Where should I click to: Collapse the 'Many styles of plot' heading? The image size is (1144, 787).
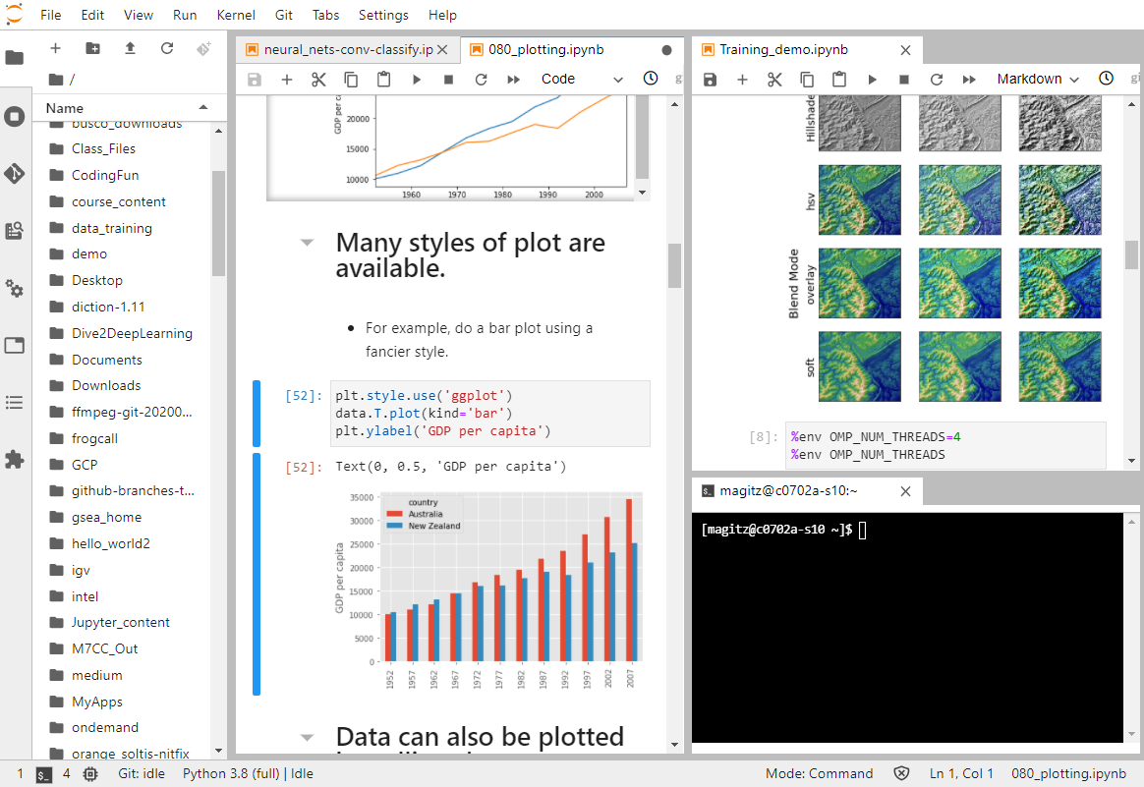[x=308, y=243]
